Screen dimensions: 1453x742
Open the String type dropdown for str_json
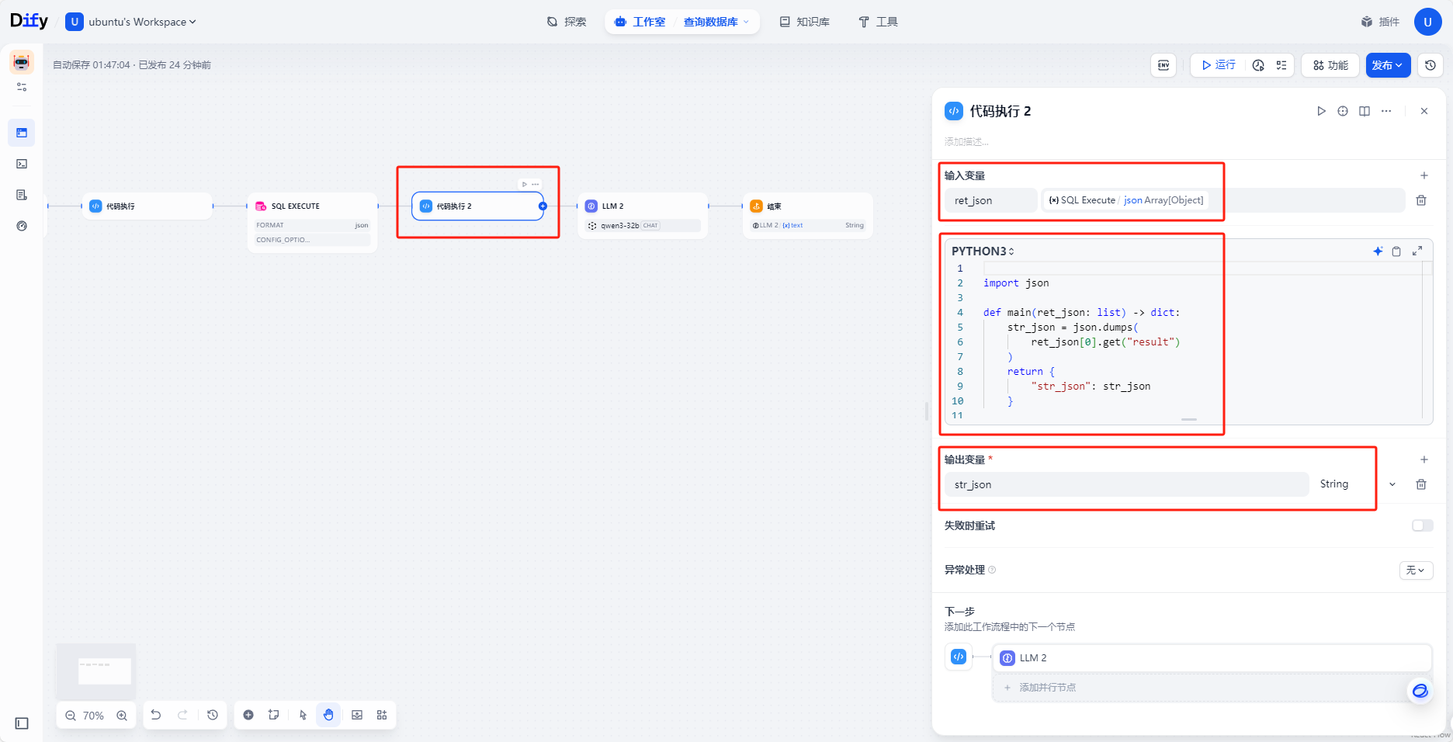pyautogui.click(x=1357, y=484)
